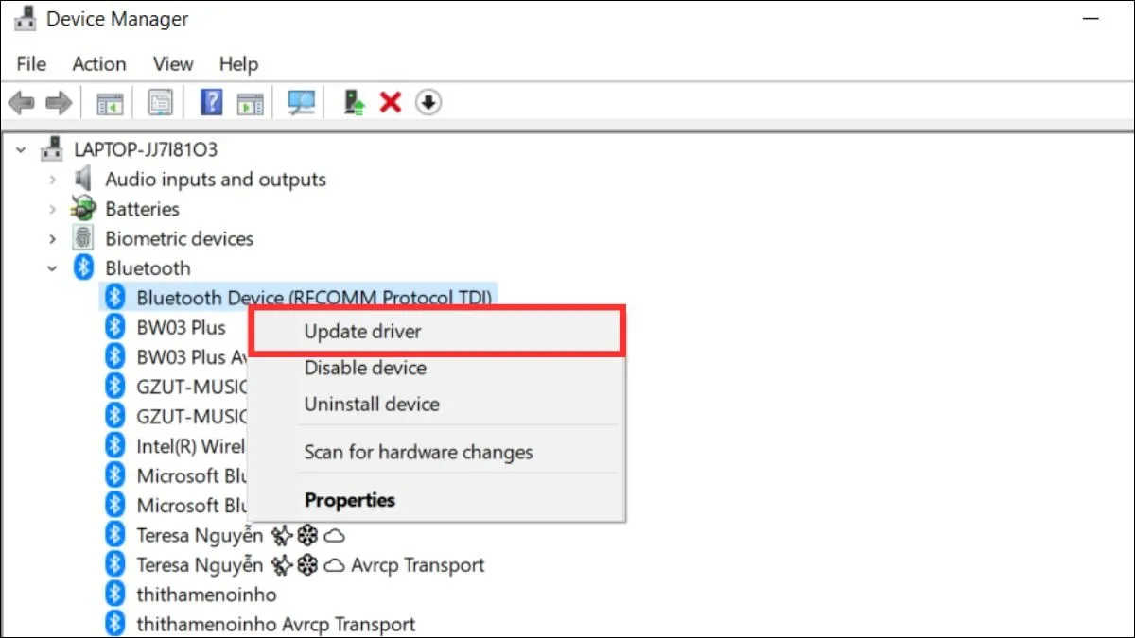The height and width of the screenshot is (638, 1135).
Task: Collapse the Bluetooth category
Action: point(53,268)
